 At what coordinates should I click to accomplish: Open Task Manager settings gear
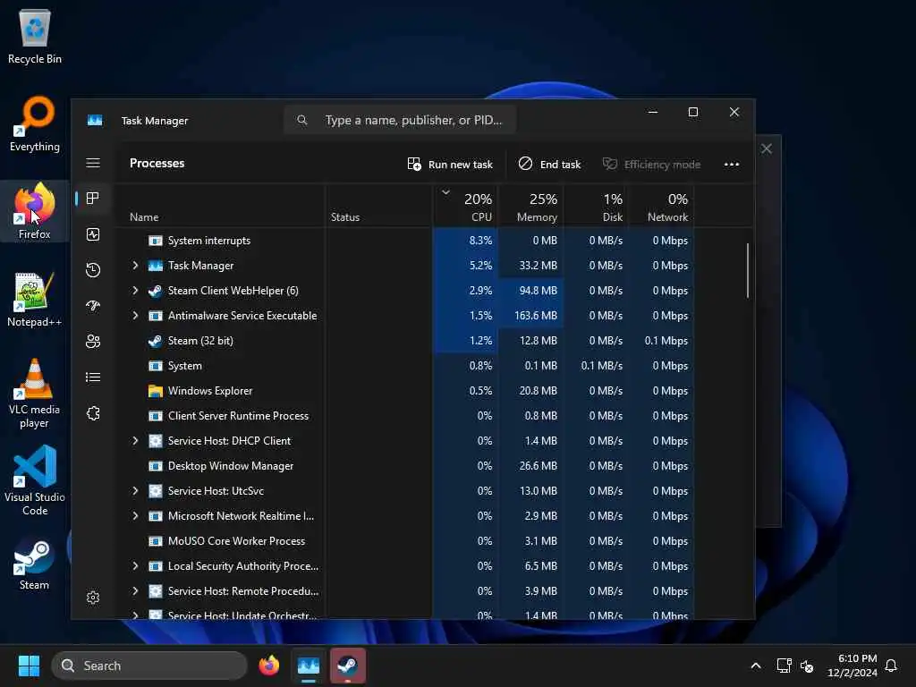pyautogui.click(x=92, y=597)
